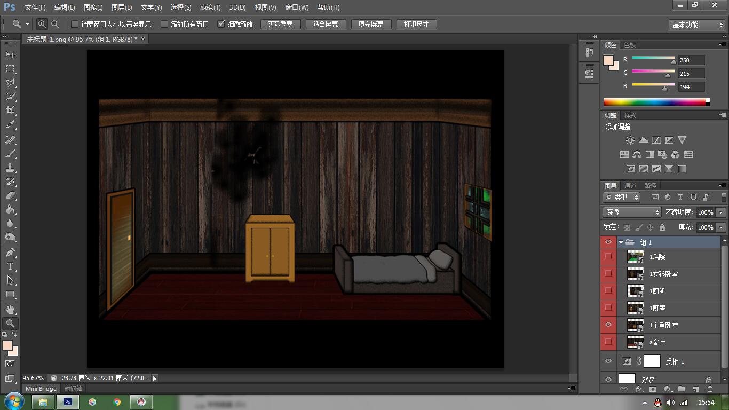
Task: Enable 缩放所有窗口 checkbox
Action: 164,24
